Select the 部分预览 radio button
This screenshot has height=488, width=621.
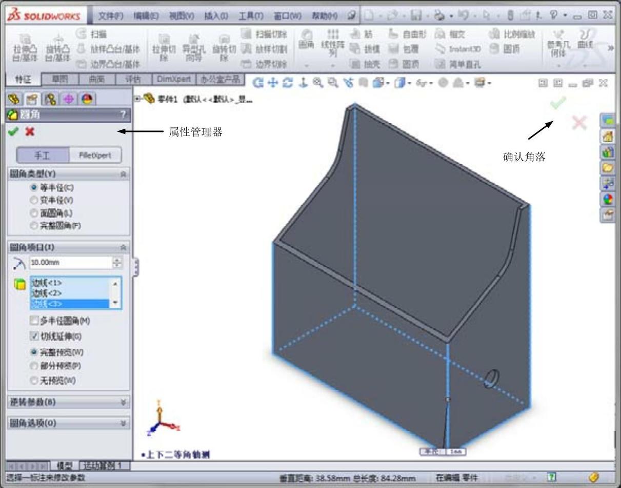tap(34, 366)
